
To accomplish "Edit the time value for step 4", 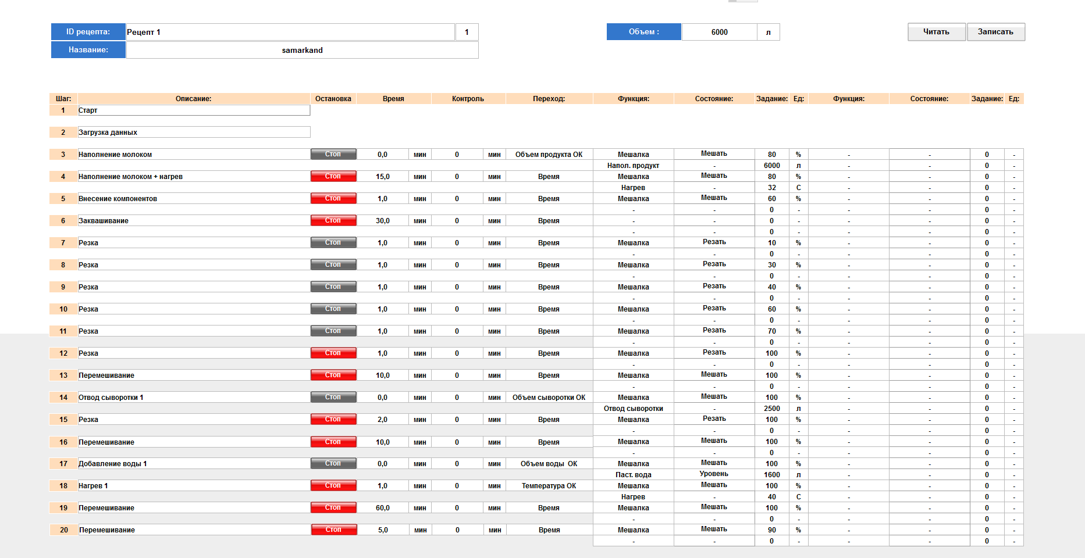I will coord(382,177).
